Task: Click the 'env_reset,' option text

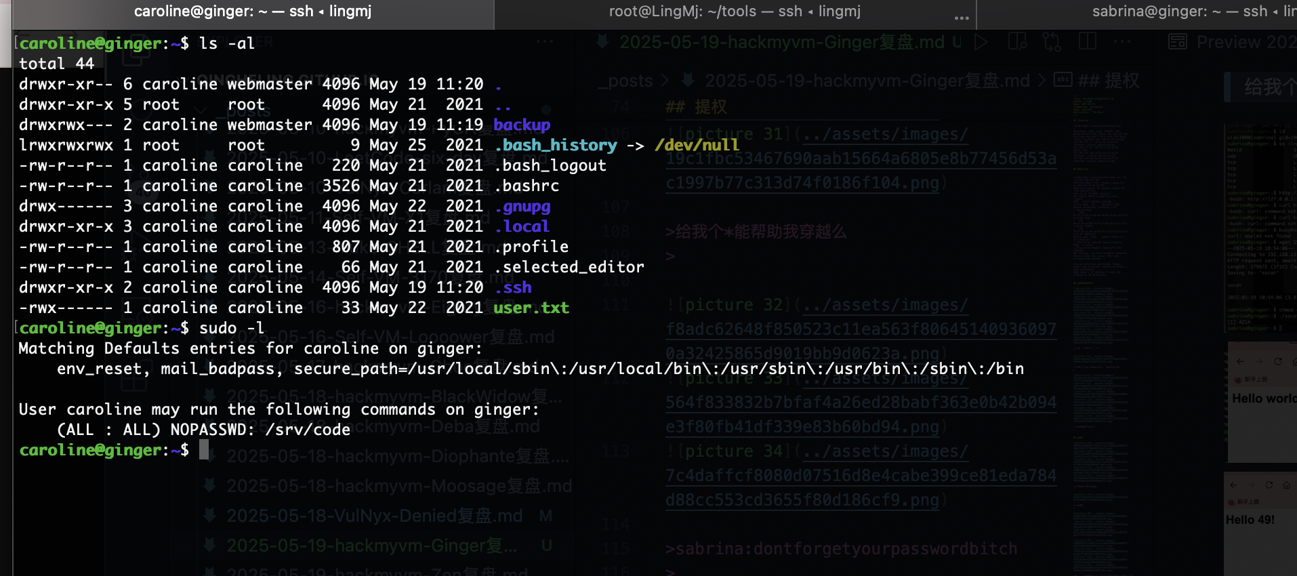Action: coord(104,369)
